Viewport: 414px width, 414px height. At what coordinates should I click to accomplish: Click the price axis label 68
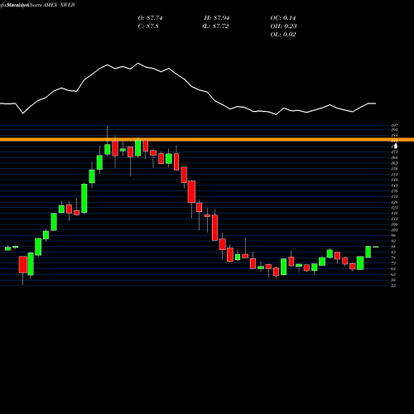[x=393, y=269]
